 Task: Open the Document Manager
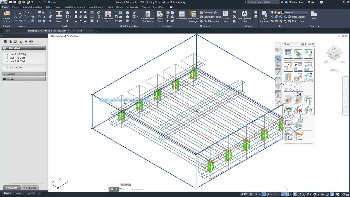click(193, 17)
